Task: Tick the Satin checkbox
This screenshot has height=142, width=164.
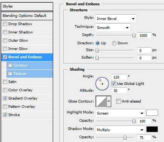Action: 5,82
